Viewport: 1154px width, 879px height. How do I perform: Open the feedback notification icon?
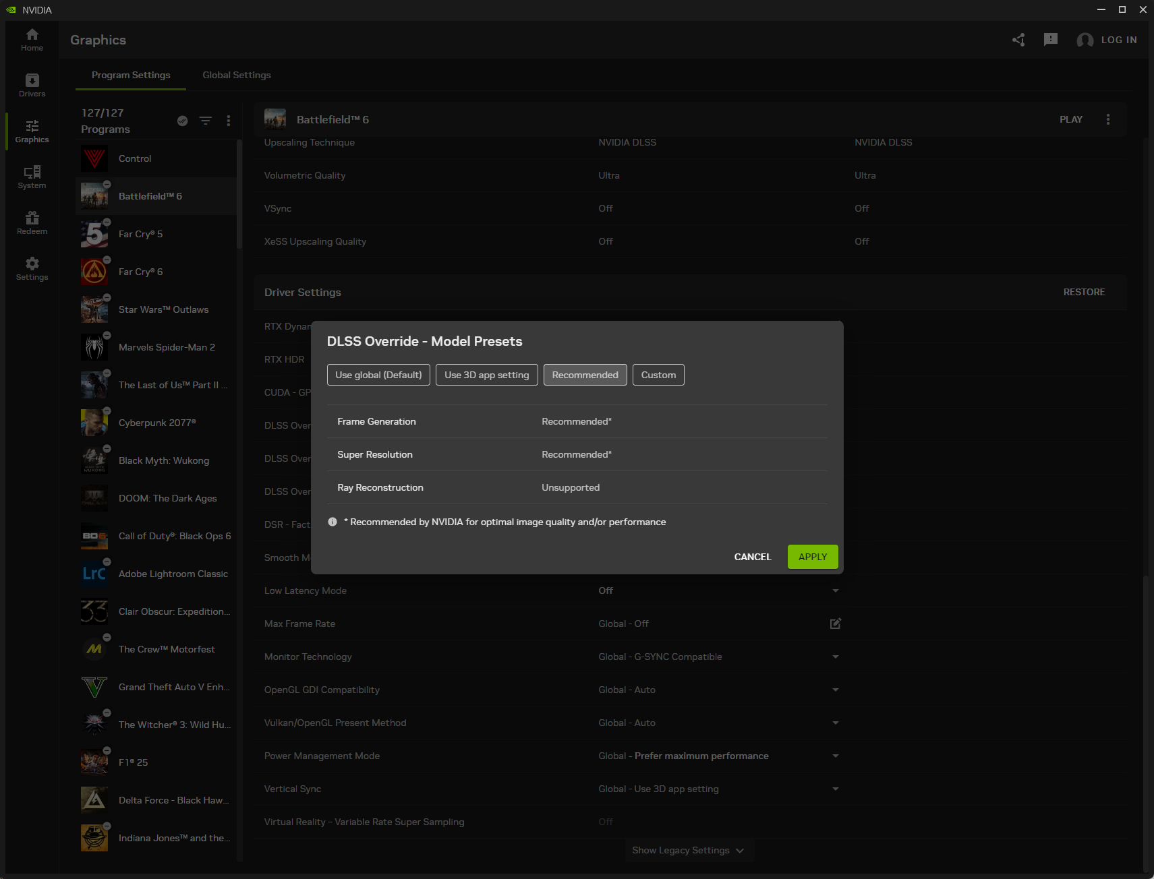click(1050, 40)
